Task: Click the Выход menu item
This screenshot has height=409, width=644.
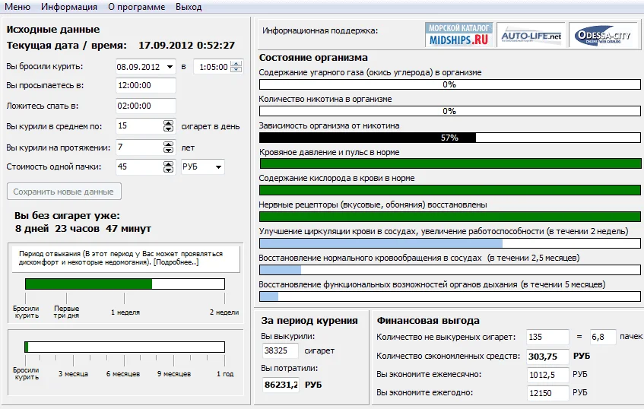Action: click(x=189, y=7)
